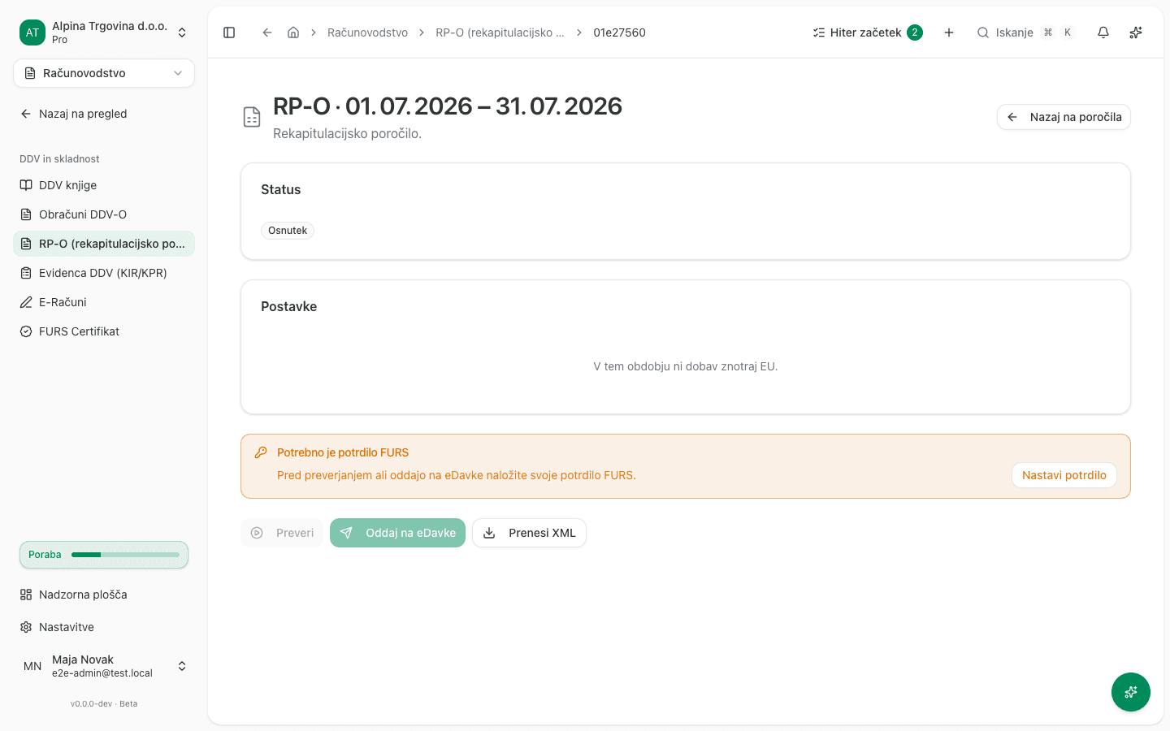
Task: Open Nastavitve settings
Action: tap(104, 627)
